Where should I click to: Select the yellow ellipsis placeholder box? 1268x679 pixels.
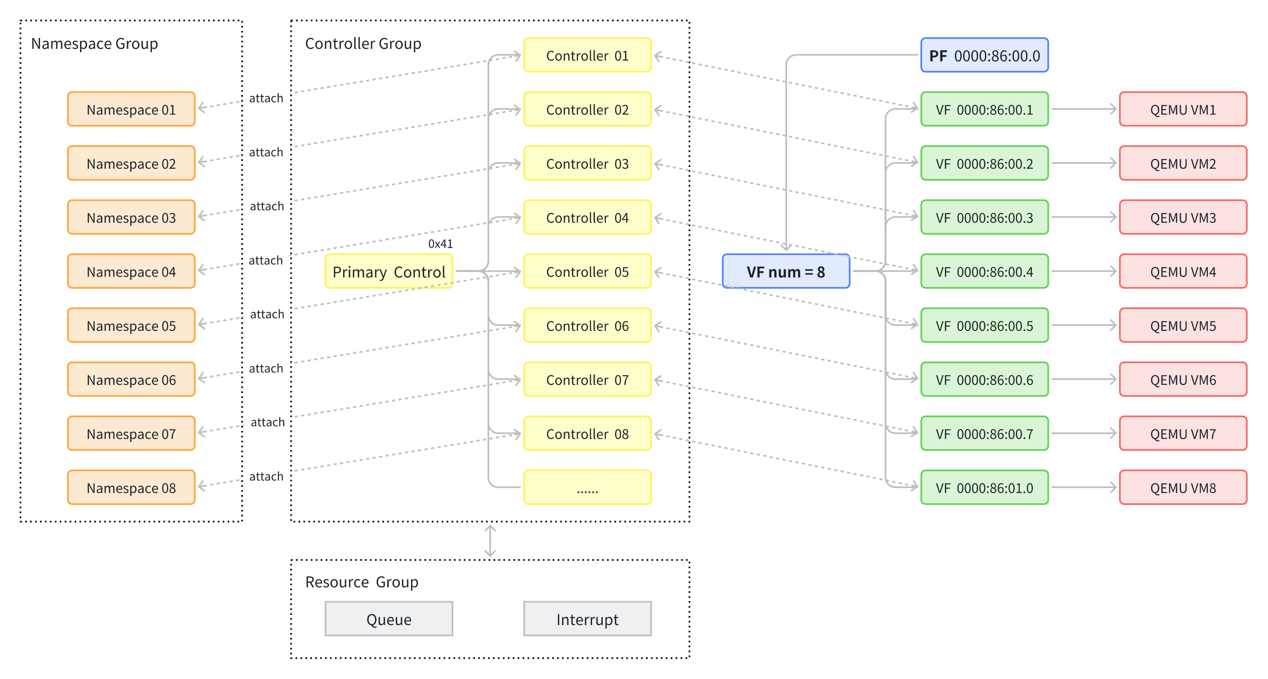[x=587, y=488]
